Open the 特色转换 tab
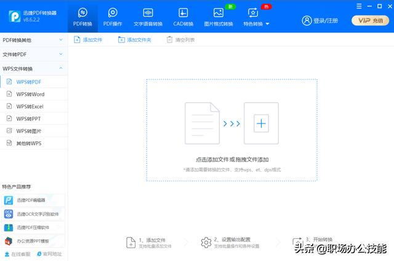Viewport: 394px width, 261px height. tap(253, 18)
